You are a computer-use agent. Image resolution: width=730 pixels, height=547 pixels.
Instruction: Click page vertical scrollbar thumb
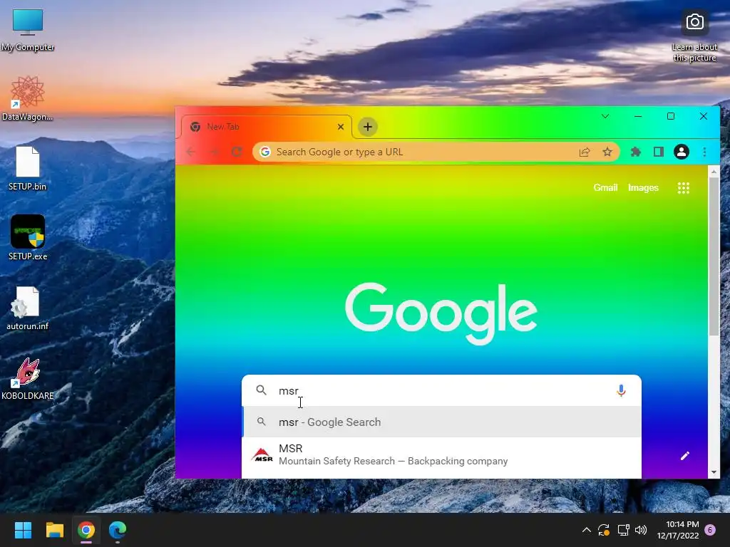713,256
